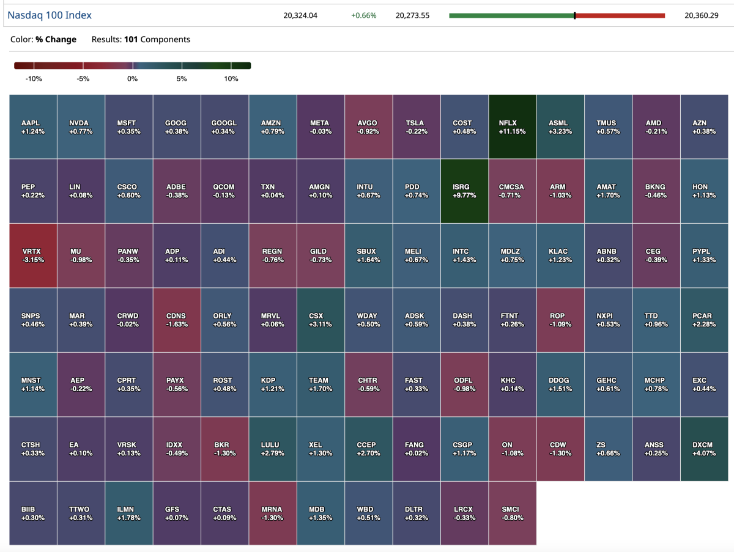This screenshot has height=552, width=734.
Task: Open the TSLA tile
Action: tap(417, 127)
